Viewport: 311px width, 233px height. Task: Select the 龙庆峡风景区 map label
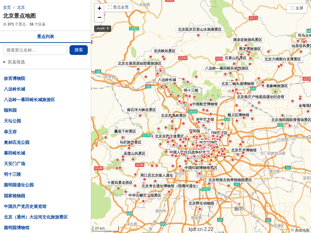[x=164, y=51]
